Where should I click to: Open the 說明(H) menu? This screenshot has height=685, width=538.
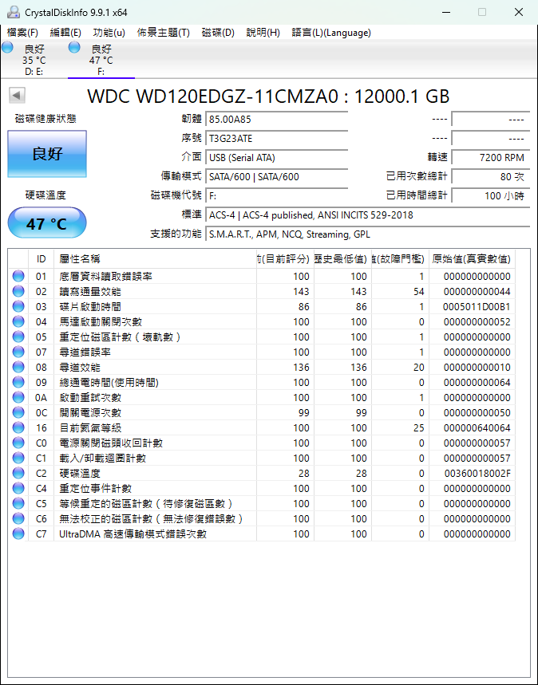click(x=263, y=33)
